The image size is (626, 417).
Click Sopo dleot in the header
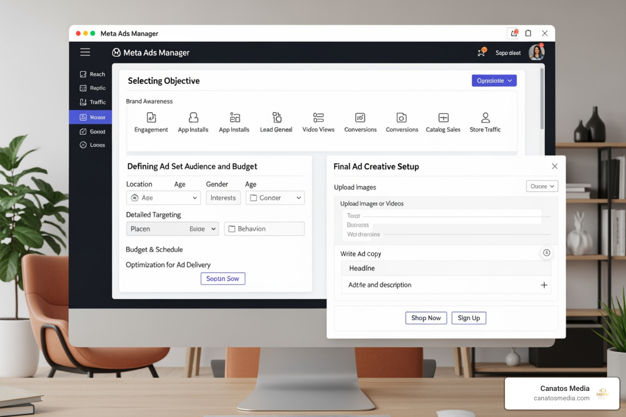tap(508, 53)
